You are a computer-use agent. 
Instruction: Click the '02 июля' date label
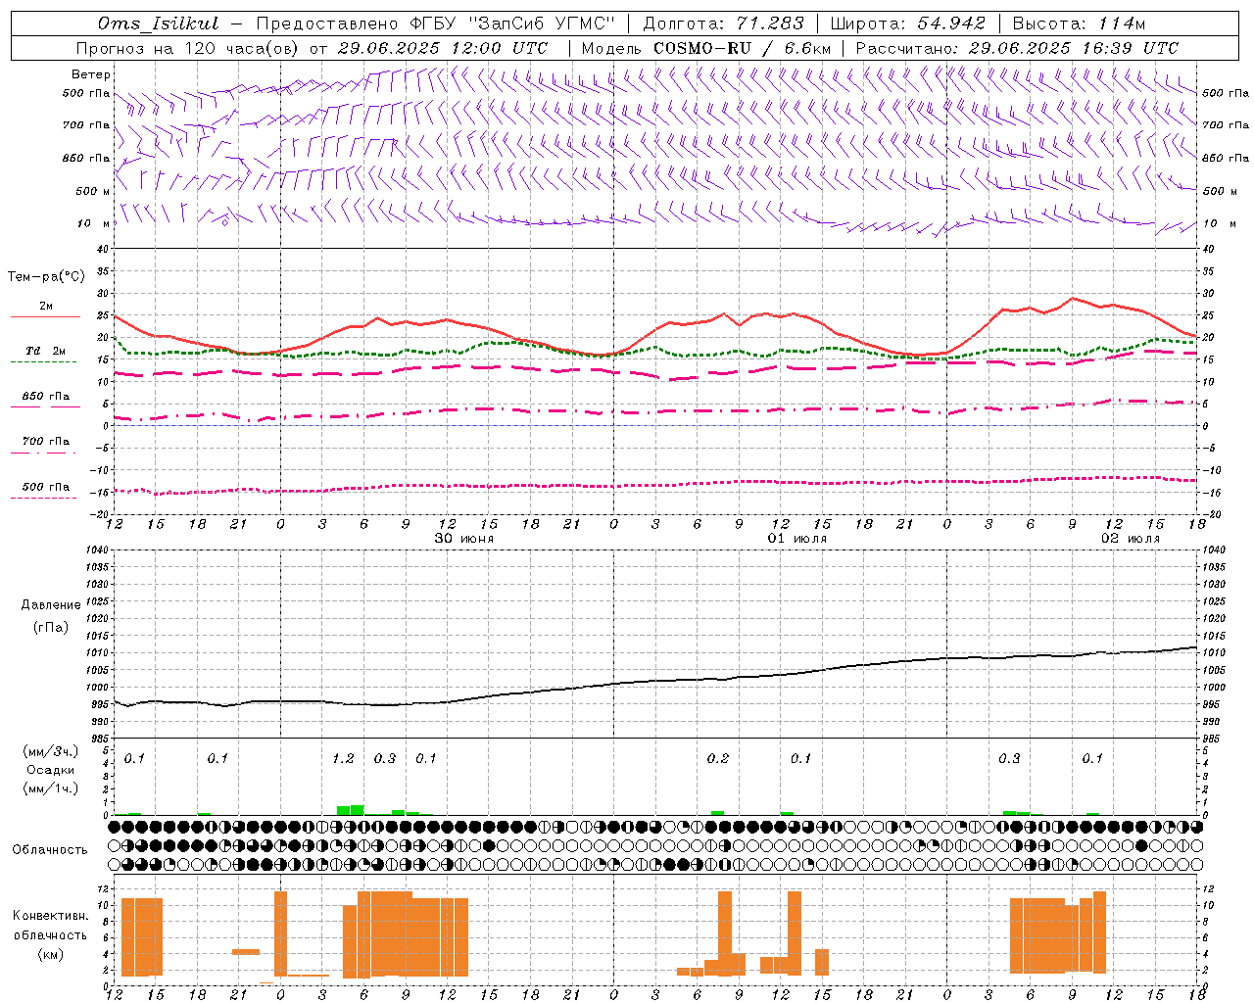click(1131, 539)
